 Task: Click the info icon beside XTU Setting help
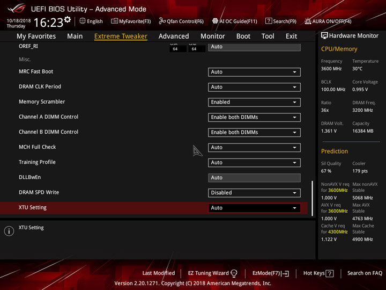pos(9,231)
